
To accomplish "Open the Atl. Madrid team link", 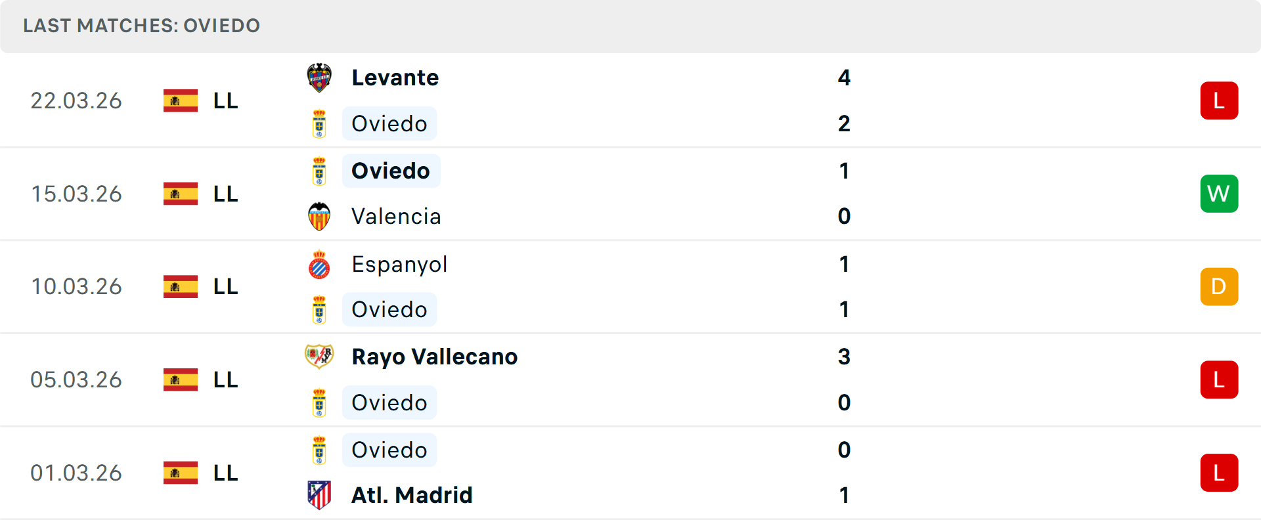I will (x=412, y=495).
